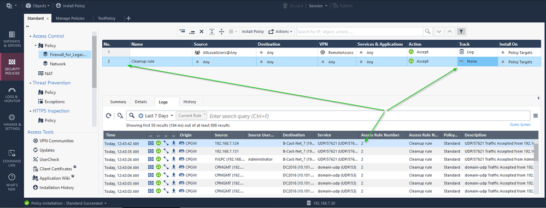Click Install Policy in the rulebase toolbar

[x=253, y=31]
